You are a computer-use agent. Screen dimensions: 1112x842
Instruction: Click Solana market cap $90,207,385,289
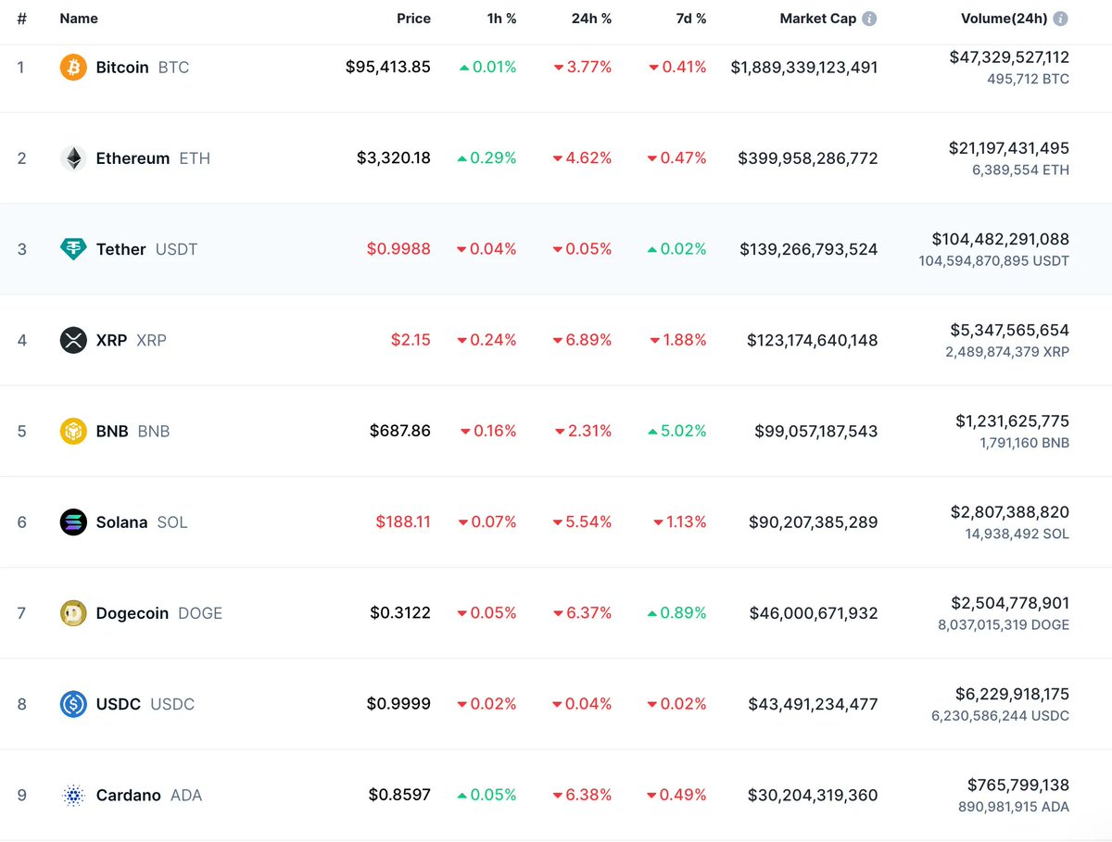coord(814,522)
